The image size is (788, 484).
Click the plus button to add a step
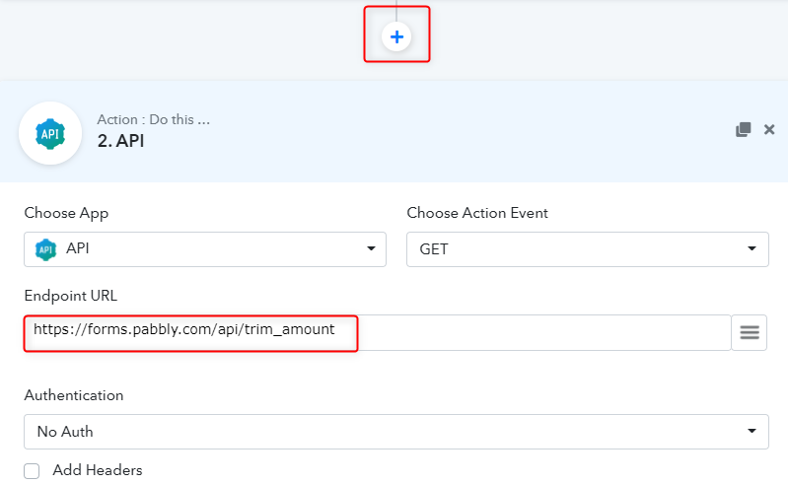396,36
